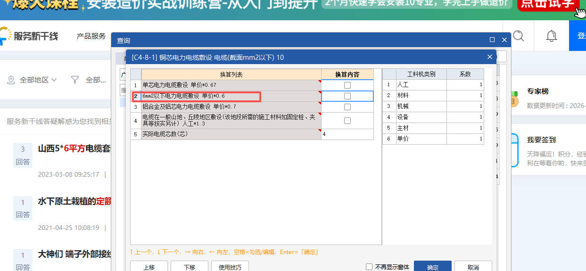Click the 换算内容 column header

click(347, 74)
